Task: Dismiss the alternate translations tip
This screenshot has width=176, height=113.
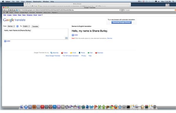Action: point(110,38)
